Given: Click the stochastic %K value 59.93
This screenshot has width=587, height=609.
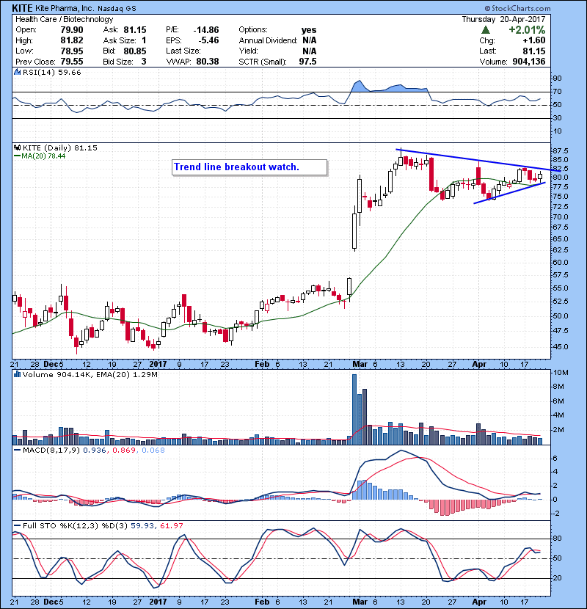Looking at the screenshot, I should pos(142,525).
